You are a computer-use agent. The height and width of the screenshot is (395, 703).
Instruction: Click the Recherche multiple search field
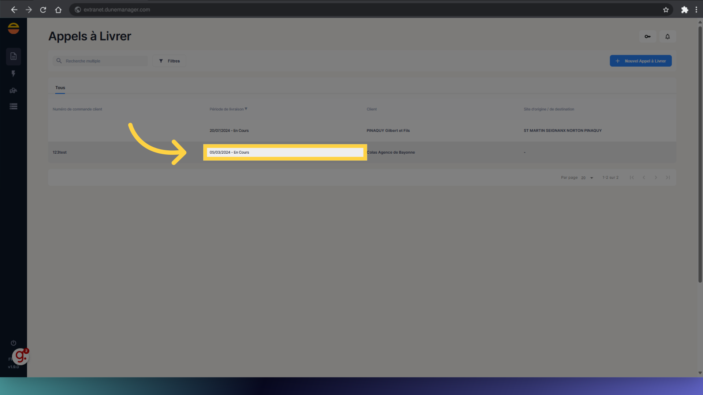click(104, 61)
